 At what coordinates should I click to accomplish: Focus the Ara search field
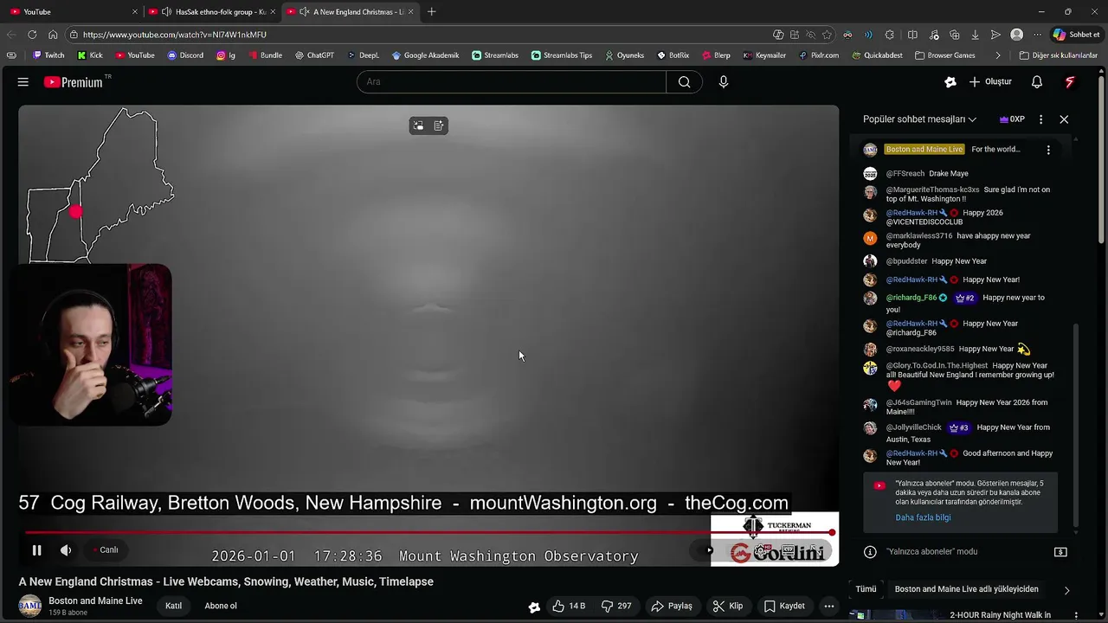(x=512, y=82)
